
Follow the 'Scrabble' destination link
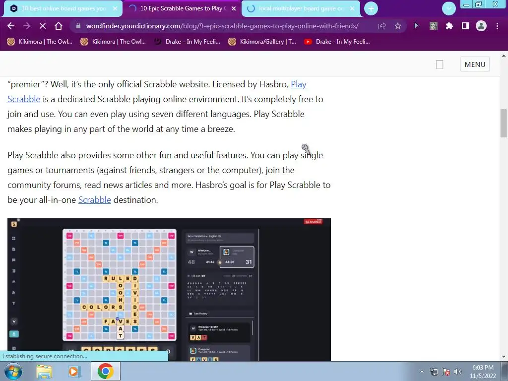(95, 200)
